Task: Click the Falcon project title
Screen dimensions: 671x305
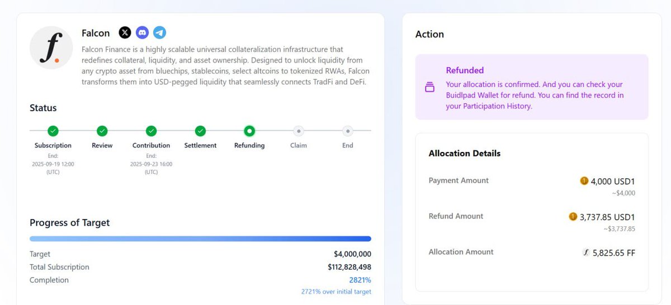Action: coord(96,34)
